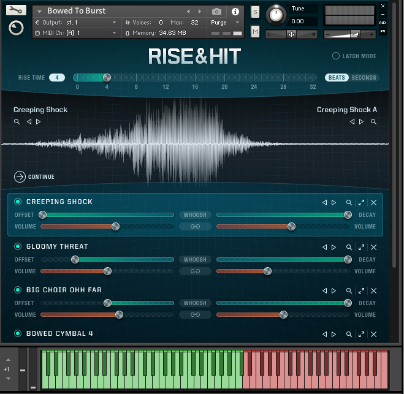Toggle link icon in Gloomy Threat row
The height and width of the screenshot is (394, 404).
[195, 271]
